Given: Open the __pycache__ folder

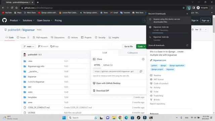Looking at the screenshot, I should click(33, 72).
